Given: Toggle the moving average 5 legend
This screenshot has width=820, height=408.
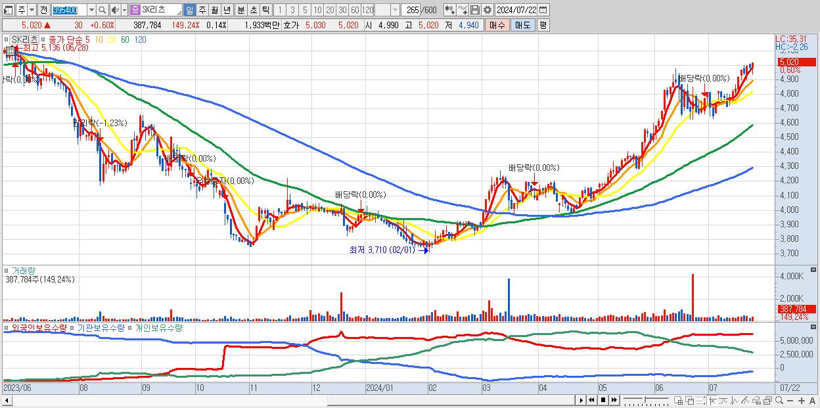Looking at the screenshot, I should tap(87, 39).
